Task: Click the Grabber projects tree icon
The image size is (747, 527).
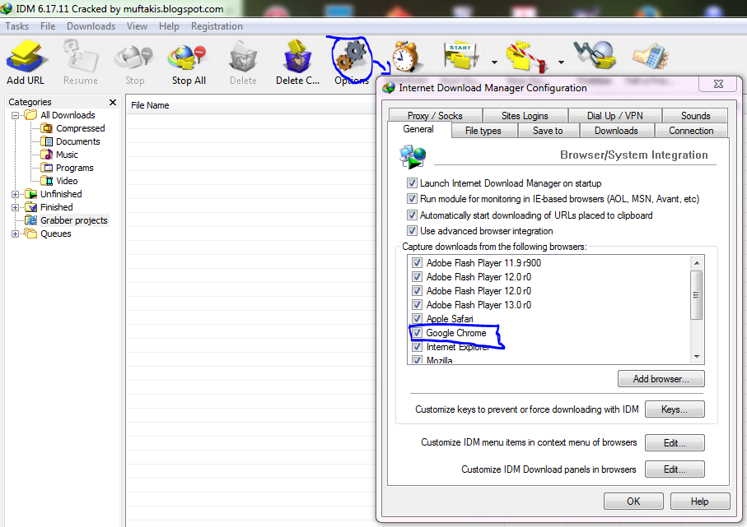Action: [31, 220]
